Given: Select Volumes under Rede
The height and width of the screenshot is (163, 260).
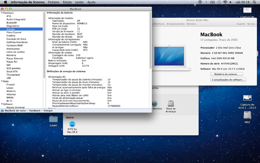Looking at the screenshot, I should click(11, 94).
